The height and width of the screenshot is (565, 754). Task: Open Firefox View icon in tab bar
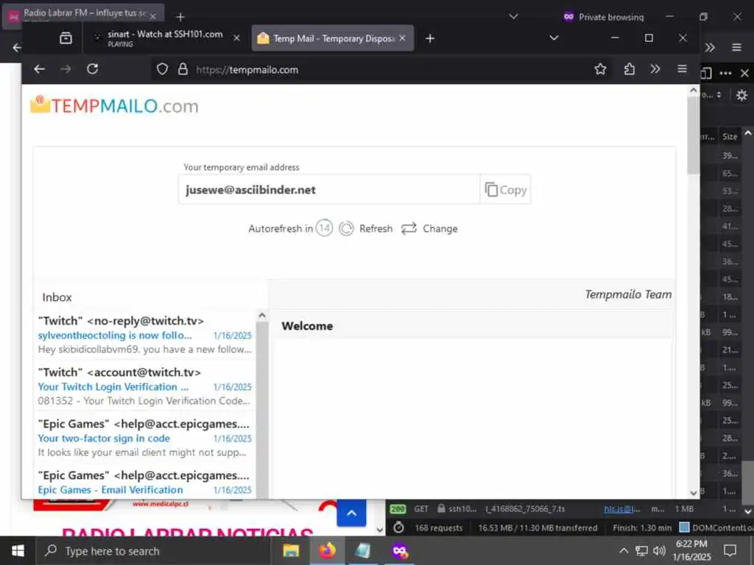coord(66,38)
